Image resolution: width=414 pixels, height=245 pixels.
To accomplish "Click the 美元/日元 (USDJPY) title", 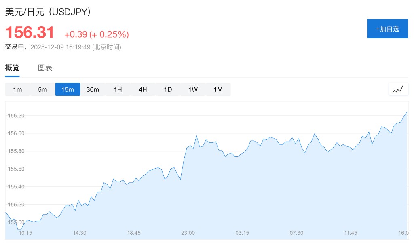I will [47, 12].
